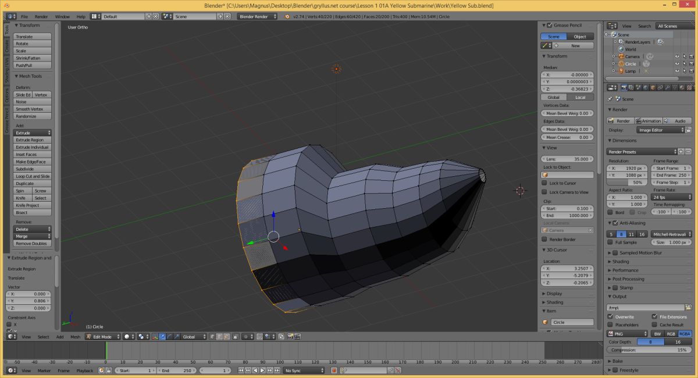
Task: Open the Edit Mode dropdown
Action: click(103, 337)
